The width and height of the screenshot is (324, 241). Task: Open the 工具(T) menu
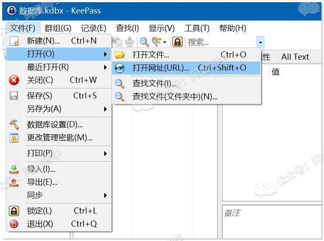click(x=197, y=28)
